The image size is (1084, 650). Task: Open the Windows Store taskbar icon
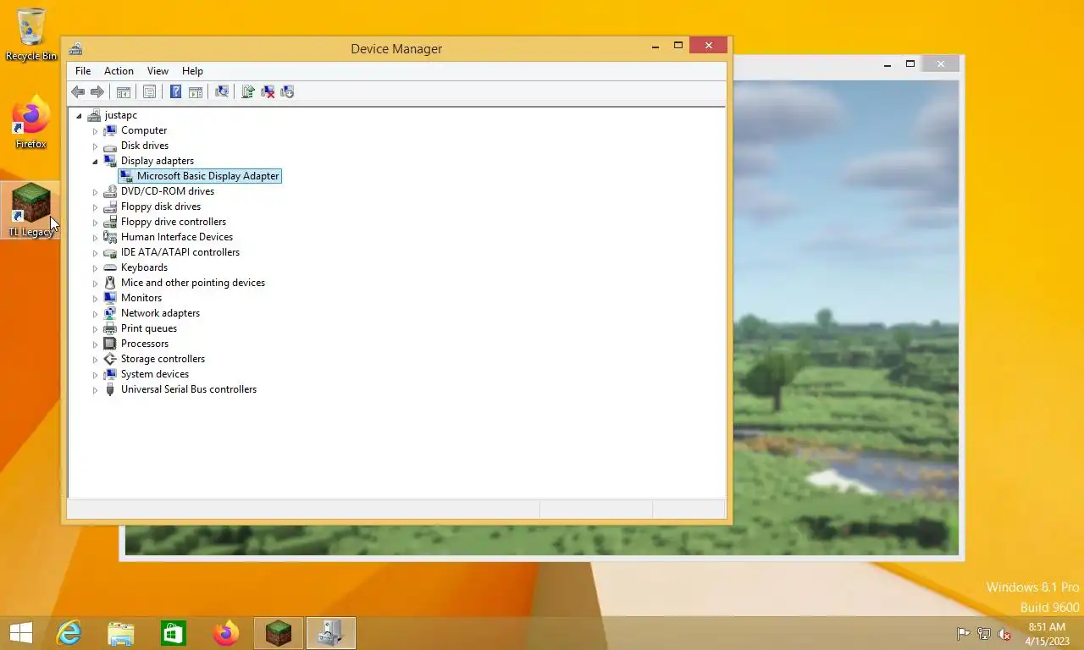click(x=174, y=633)
